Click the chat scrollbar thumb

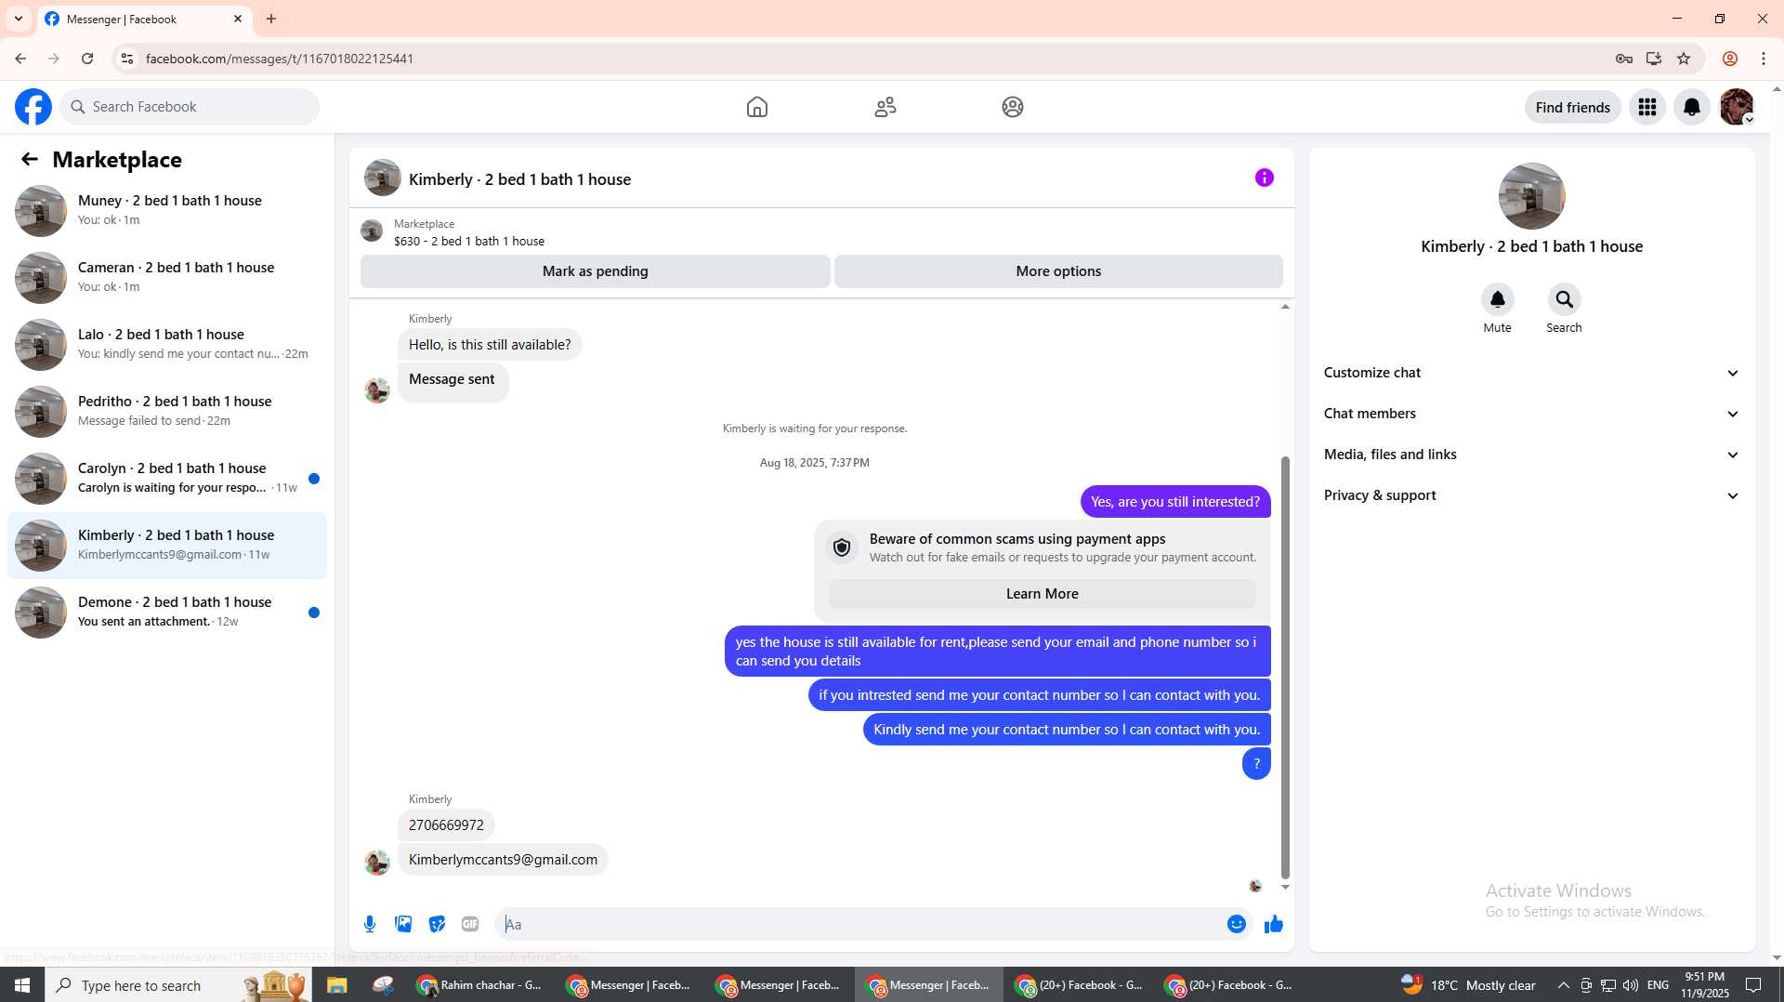[x=1285, y=666]
